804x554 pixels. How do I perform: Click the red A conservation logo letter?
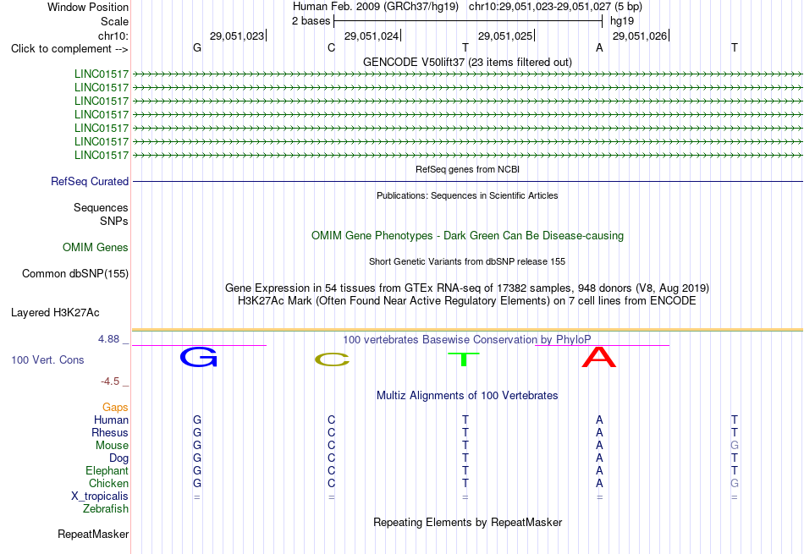(599, 357)
